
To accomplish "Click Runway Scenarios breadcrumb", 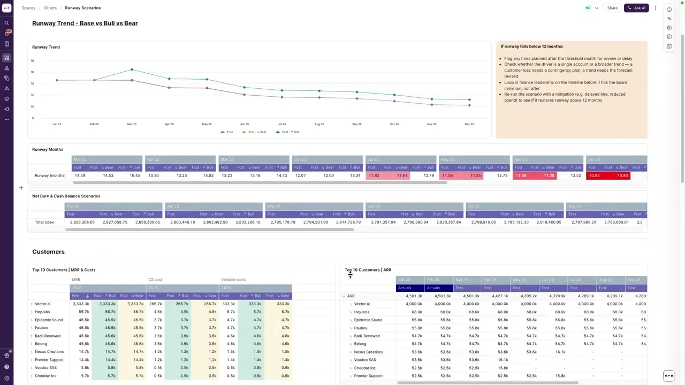I will click(83, 8).
